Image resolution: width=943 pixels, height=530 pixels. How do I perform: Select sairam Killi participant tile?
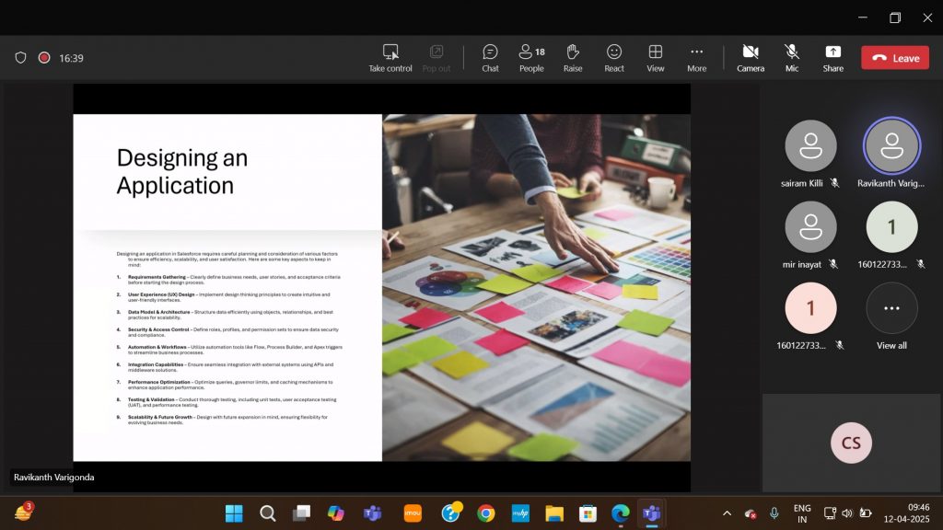click(810, 153)
